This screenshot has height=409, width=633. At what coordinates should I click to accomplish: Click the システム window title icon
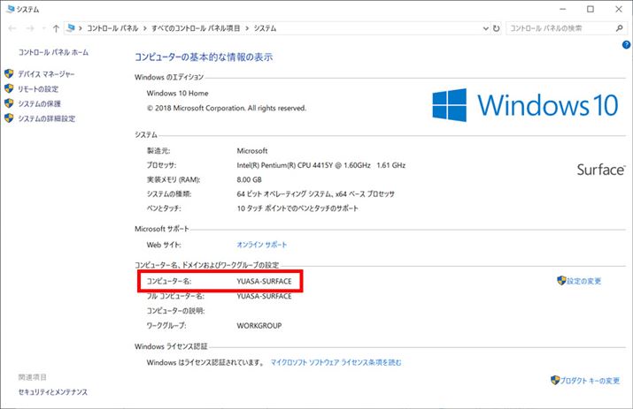tap(11, 9)
